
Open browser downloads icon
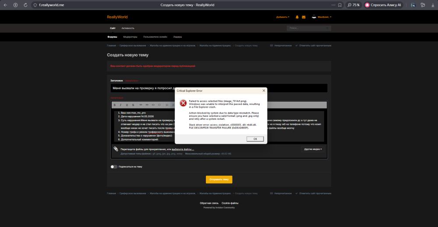point(433,5)
